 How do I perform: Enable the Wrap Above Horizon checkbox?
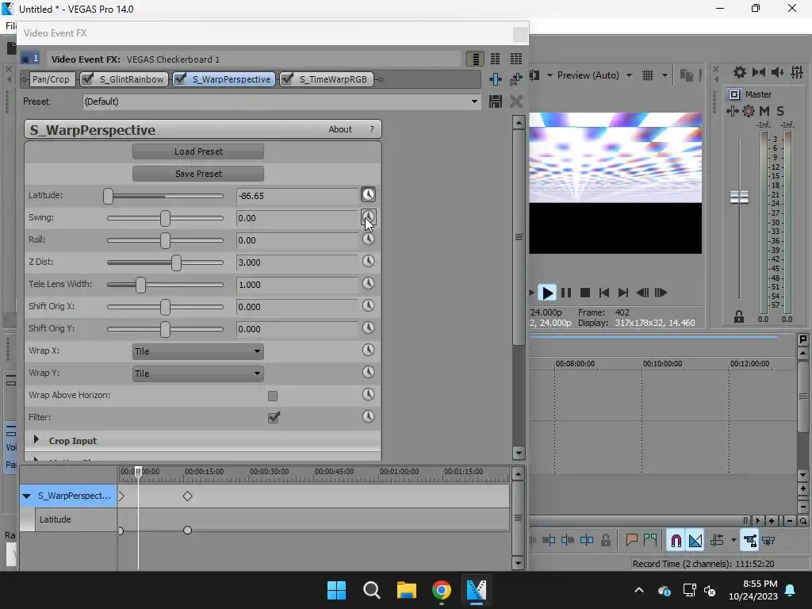tap(273, 396)
